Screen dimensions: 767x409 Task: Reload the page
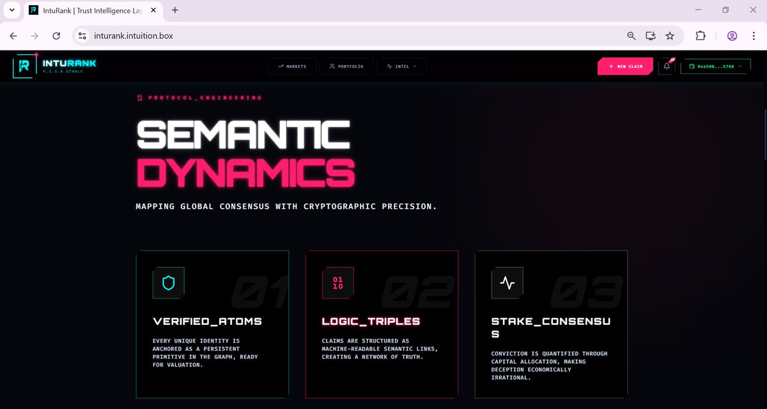pos(56,36)
